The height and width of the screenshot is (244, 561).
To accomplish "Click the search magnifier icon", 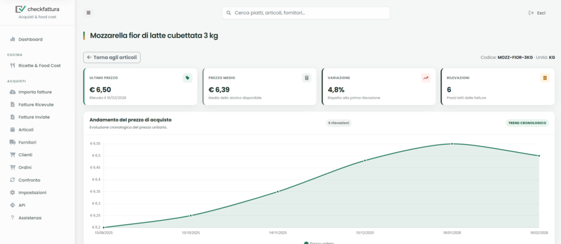I will coord(229,13).
